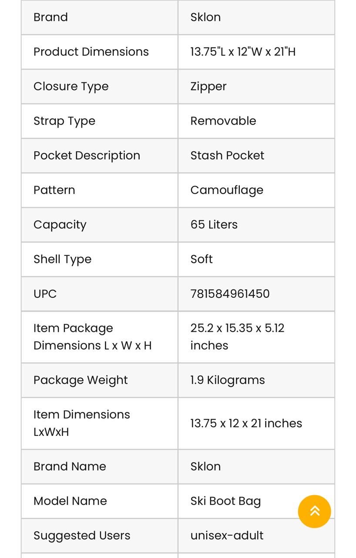The width and height of the screenshot is (356, 558).
Task: Select the 25.2 x 15.35 x 5.12 inches value
Action: pos(237,337)
